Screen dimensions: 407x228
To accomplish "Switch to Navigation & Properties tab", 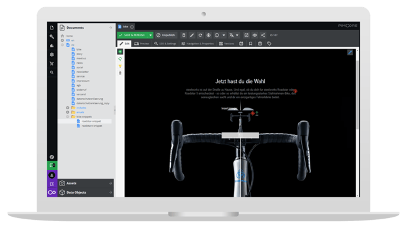I will [198, 44].
